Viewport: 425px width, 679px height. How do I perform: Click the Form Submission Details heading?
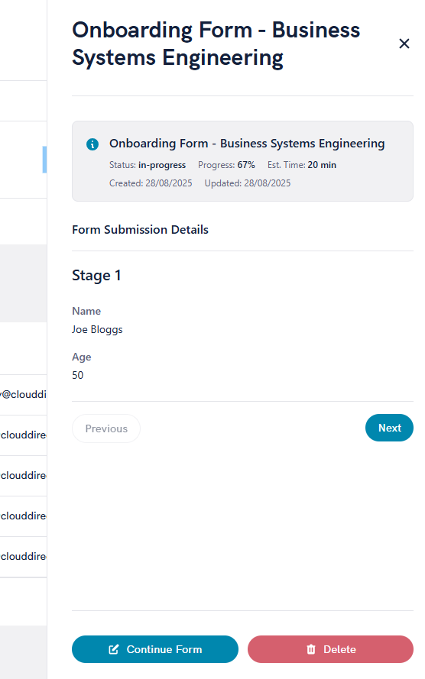(140, 229)
